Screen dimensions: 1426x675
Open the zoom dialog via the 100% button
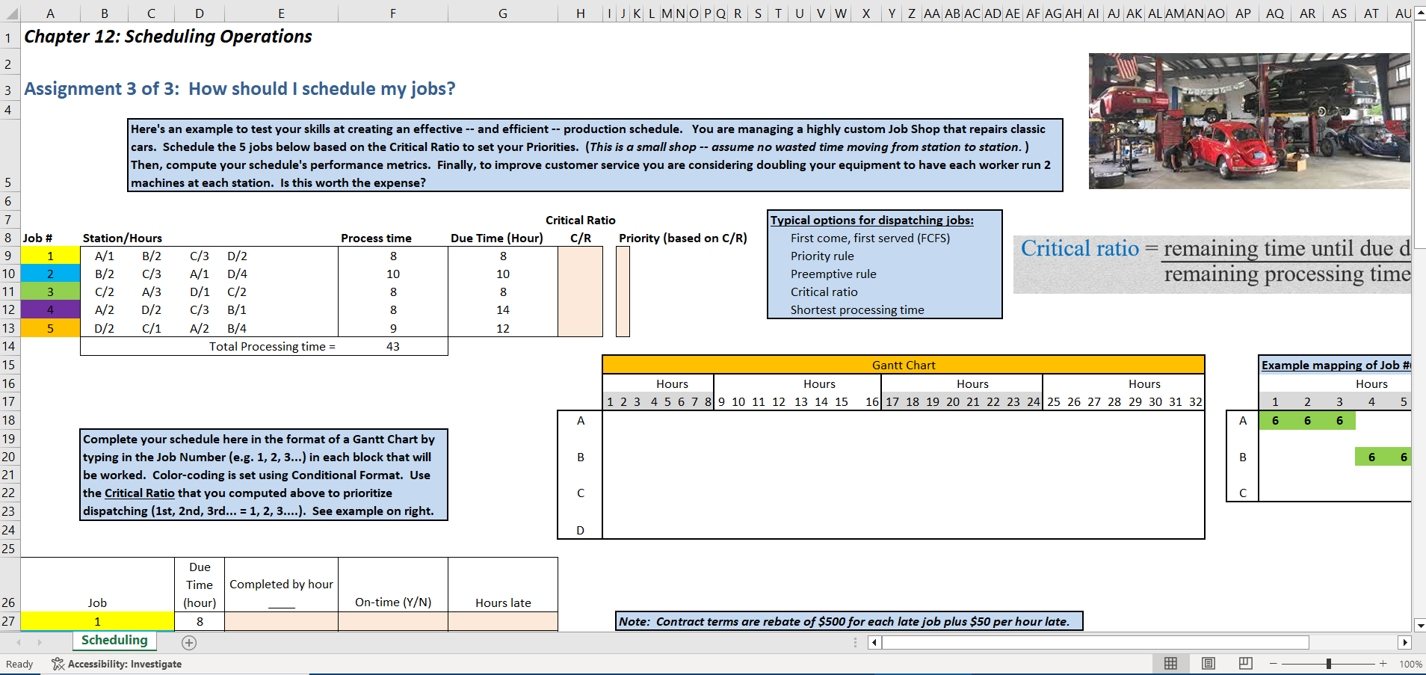tap(1410, 663)
